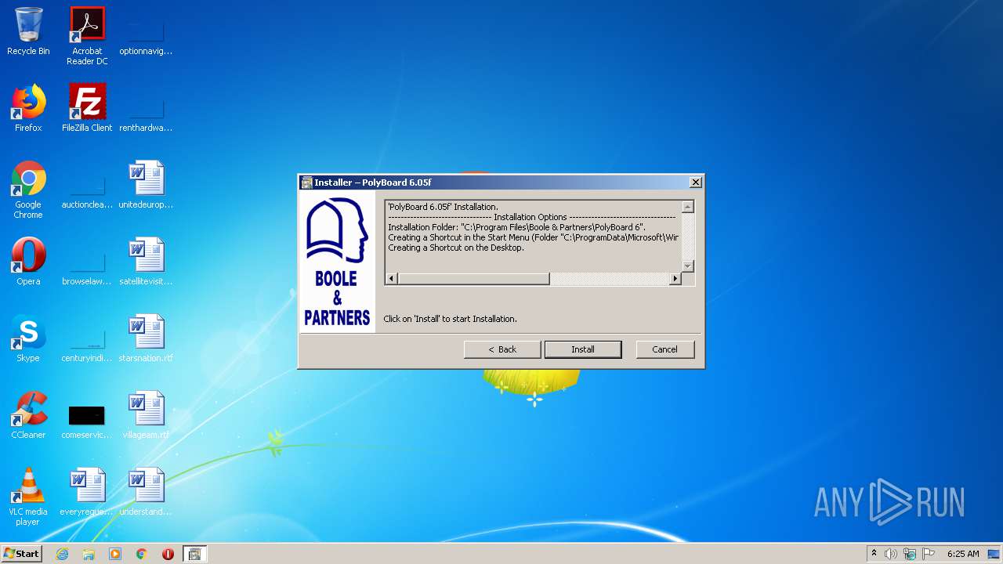Click scroll-down arrow in options text box
Screen dimensions: 1003x564
click(x=688, y=266)
